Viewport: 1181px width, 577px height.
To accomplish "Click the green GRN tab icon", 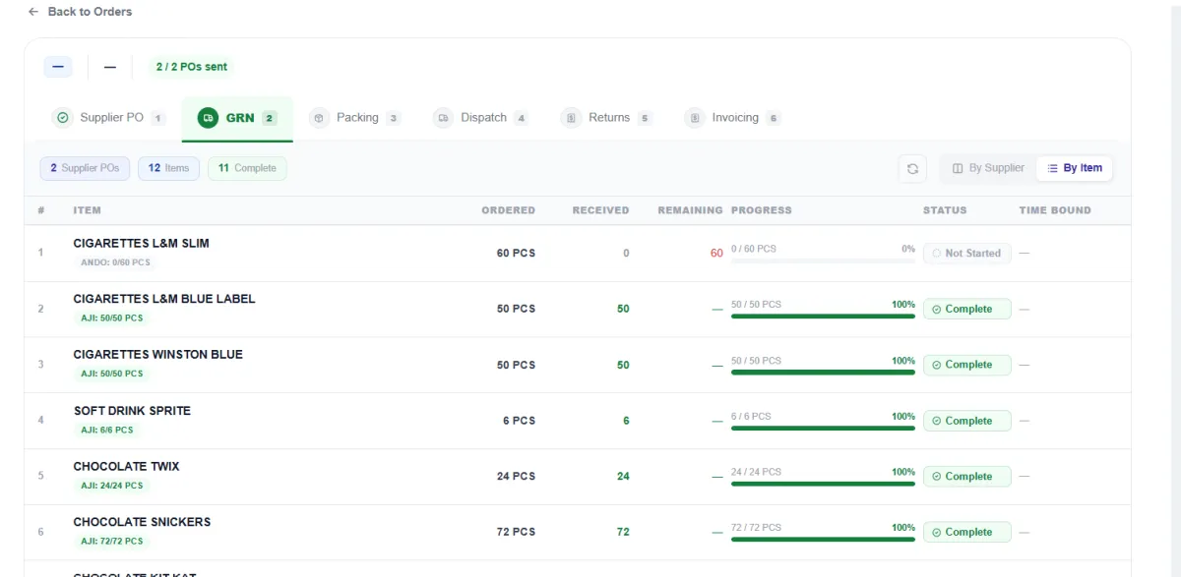I will tap(207, 118).
